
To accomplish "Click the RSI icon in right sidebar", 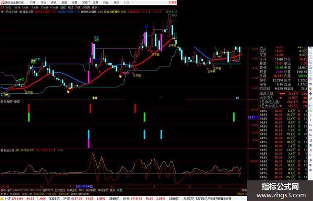I will [x=310, y=84].
